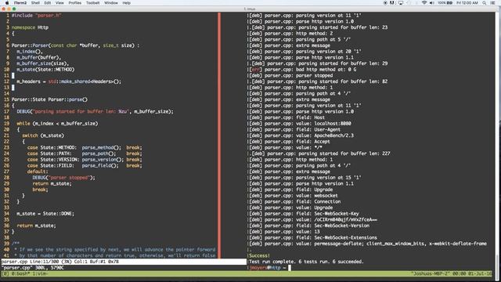Click the volume speaker icon
Screen dimensions: 501x282
pos(431,3)
